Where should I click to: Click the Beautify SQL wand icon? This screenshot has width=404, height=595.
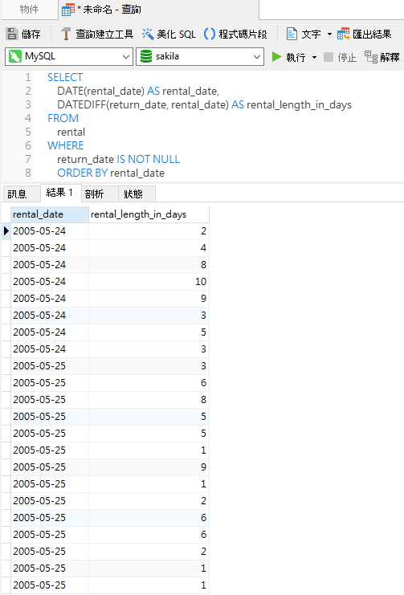point(148,35)
